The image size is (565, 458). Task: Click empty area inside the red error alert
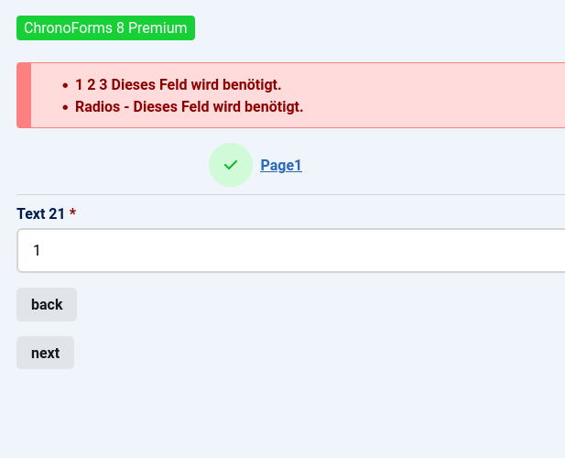[x=432, y=95]
